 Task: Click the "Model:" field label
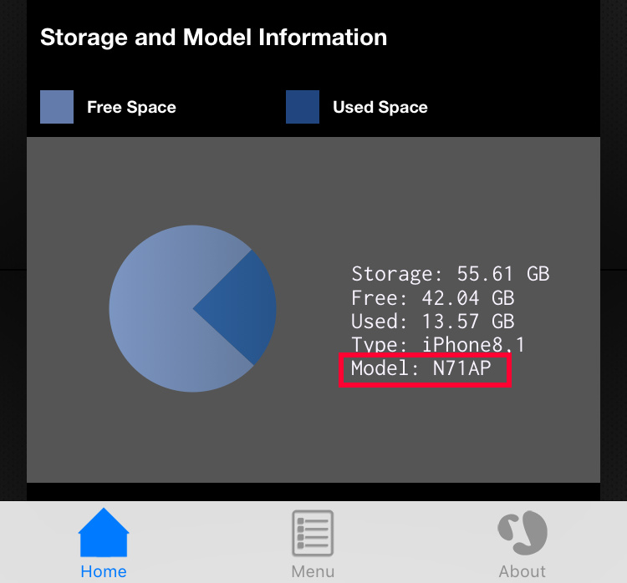(x=385, y=368)
